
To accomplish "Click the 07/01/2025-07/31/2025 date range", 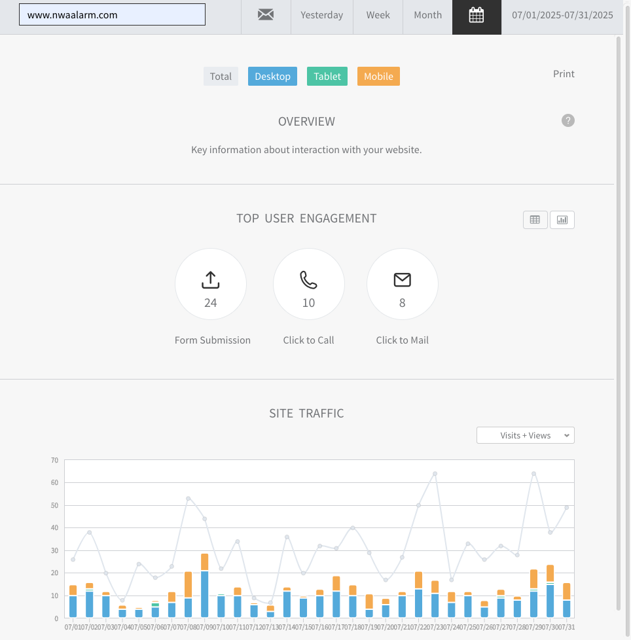I will tap(562, 15).
